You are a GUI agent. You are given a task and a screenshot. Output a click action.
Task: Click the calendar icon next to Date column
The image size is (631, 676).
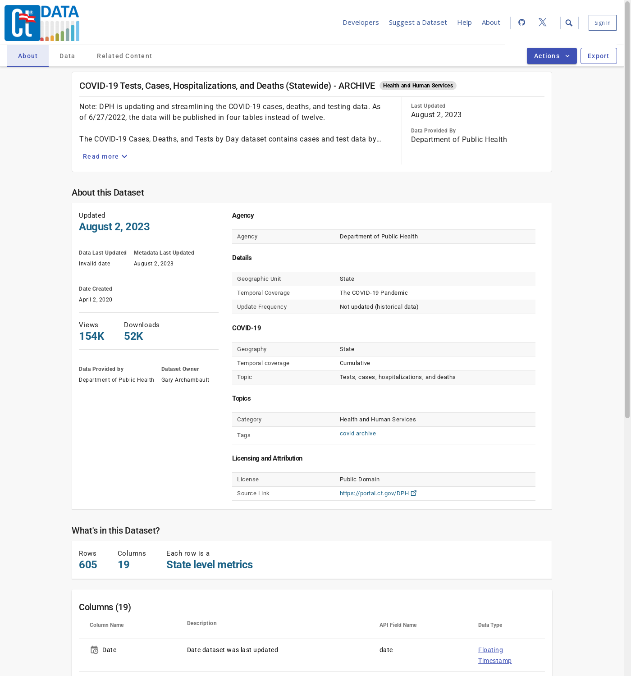(x=94, y=650)
